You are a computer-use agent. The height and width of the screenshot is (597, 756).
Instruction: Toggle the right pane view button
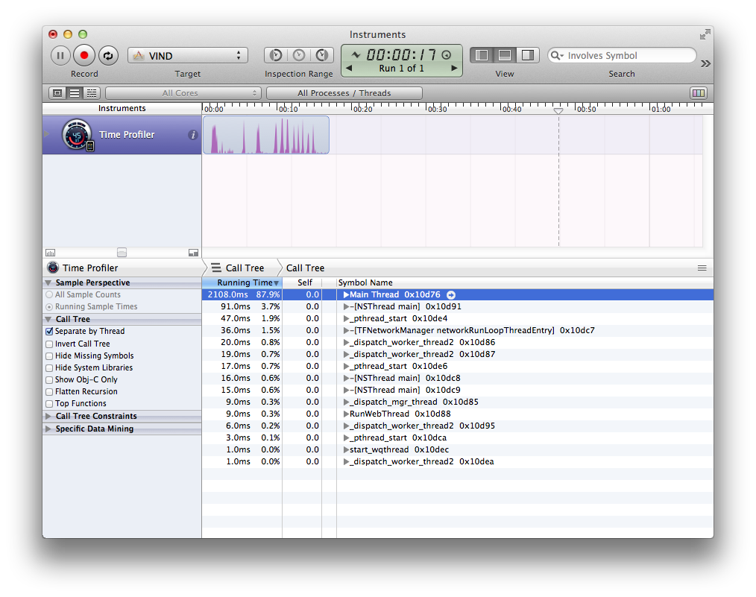528,55
